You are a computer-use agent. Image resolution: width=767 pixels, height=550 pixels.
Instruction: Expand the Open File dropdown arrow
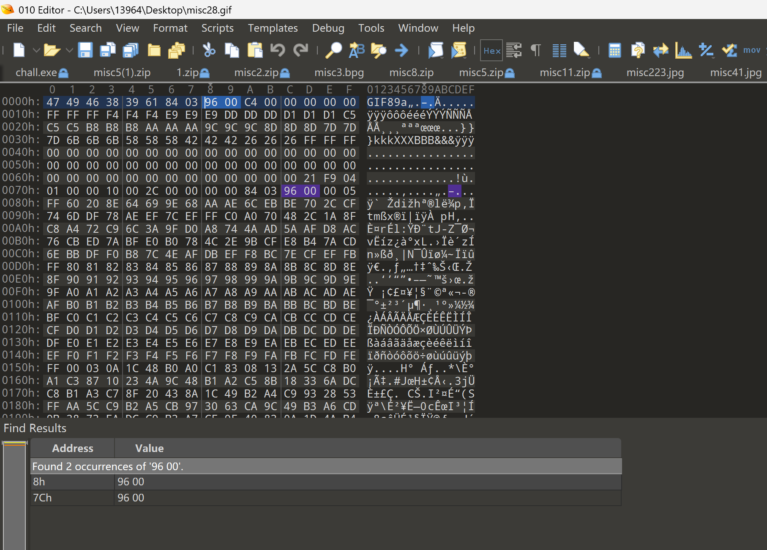69,50
